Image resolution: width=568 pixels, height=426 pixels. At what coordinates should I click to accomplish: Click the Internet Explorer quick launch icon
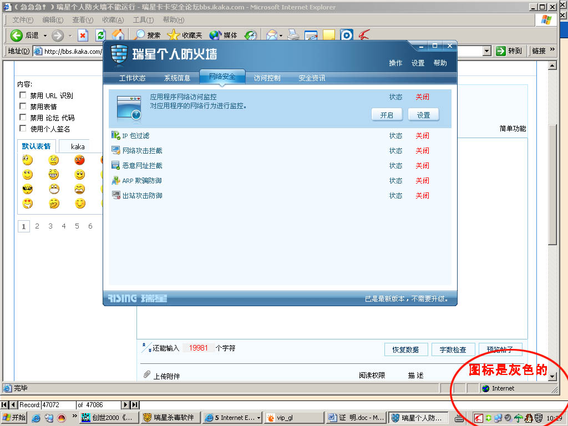click(36, 418)
